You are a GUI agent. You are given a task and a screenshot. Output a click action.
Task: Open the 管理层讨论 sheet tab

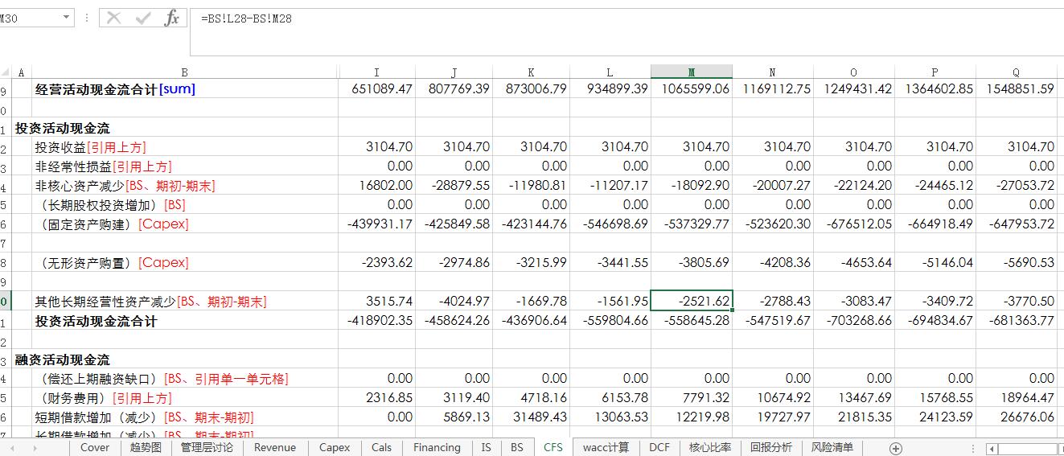[207, 448]
